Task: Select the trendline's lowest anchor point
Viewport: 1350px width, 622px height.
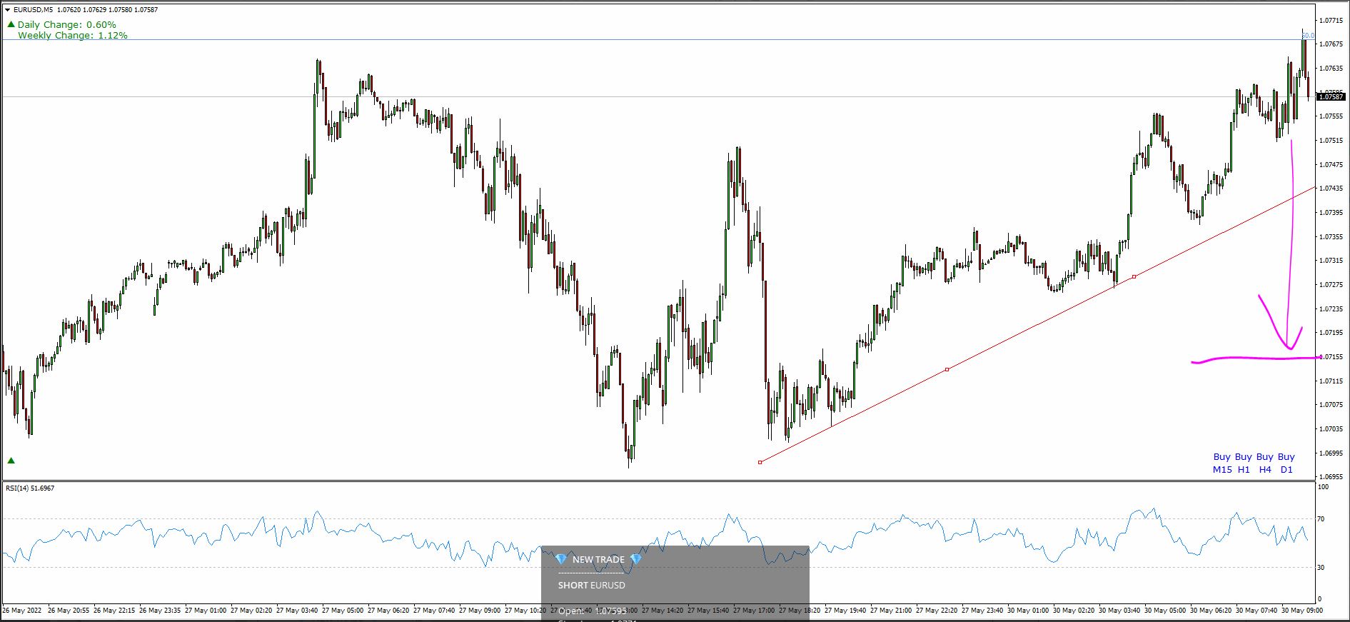Action: (x=760, y=462)
